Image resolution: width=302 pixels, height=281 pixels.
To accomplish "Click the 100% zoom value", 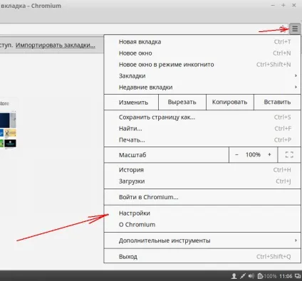I will [253, 155].
